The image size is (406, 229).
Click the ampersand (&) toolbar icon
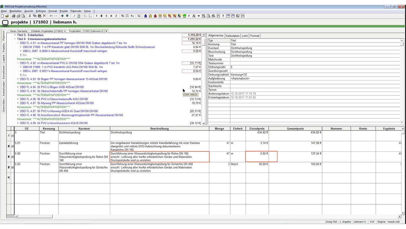point(194,16)
